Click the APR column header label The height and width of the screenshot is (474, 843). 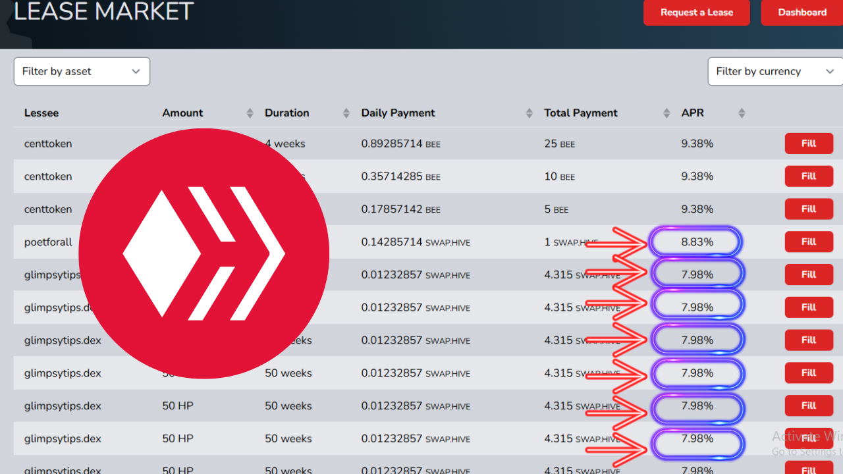coord(692,113)
